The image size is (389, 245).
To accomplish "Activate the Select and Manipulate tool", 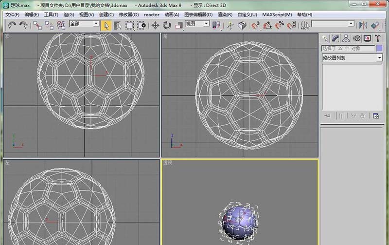I will (x=230, y=25).
